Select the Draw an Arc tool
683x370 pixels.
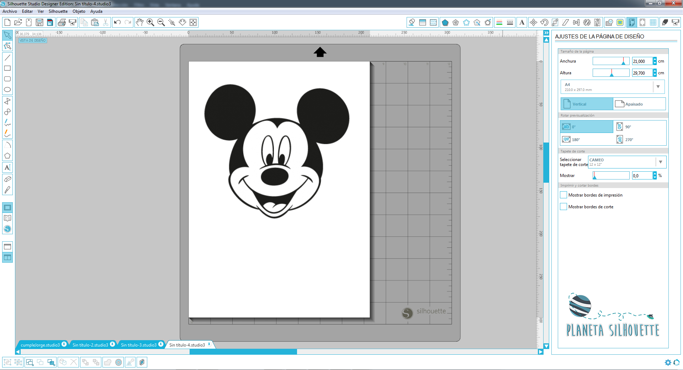[x=7, y=145]
